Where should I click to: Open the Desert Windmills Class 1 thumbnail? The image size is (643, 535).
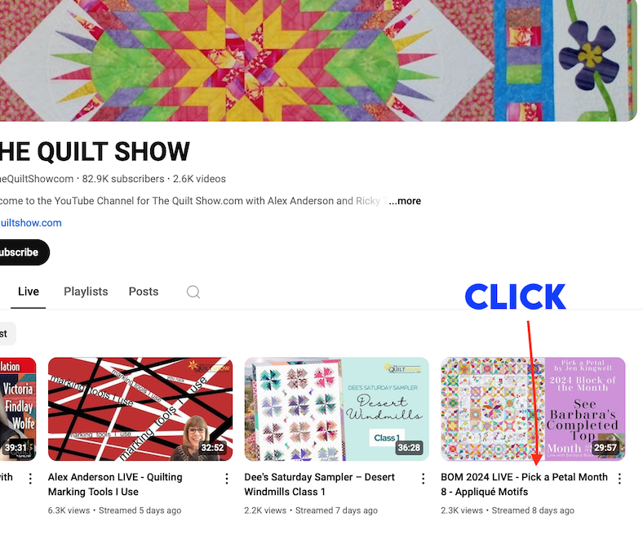337,409
